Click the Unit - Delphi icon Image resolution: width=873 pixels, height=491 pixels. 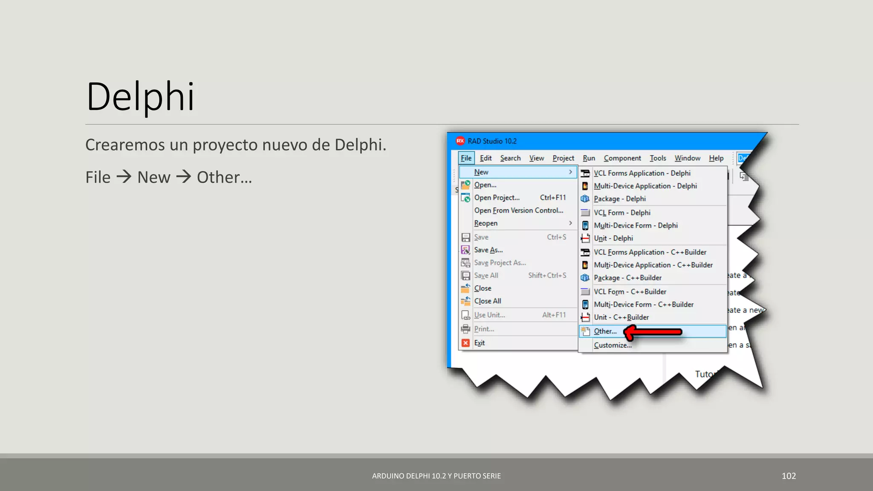pos(585,238)
